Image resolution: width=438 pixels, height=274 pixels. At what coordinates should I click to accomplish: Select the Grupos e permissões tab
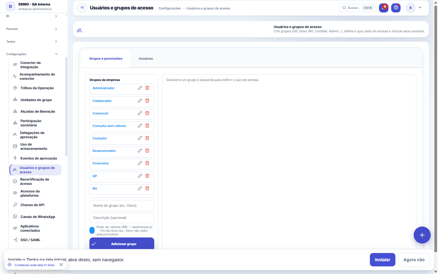tap(106, 58)
